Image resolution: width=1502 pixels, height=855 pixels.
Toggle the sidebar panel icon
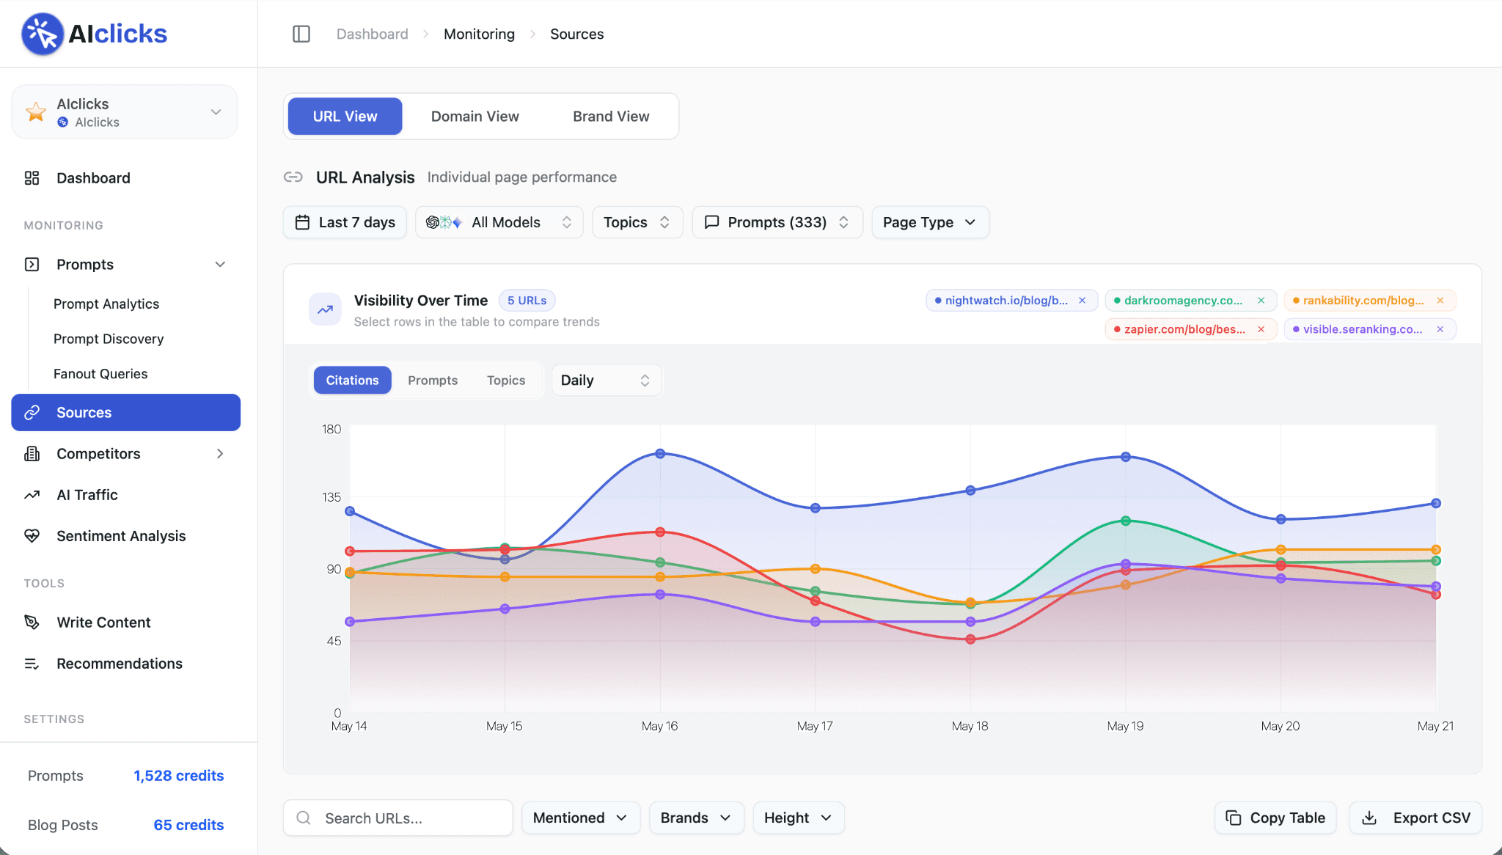pos(301,34)
